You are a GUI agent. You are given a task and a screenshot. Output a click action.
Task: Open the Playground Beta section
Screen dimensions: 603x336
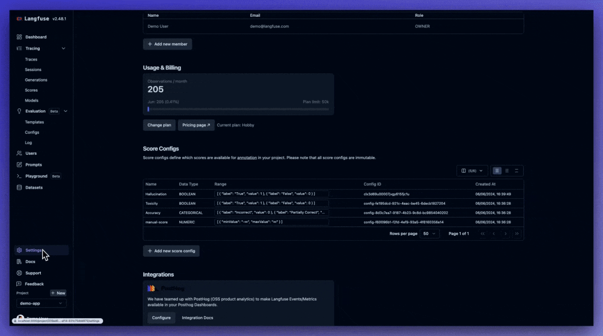[x=36, y=176]
